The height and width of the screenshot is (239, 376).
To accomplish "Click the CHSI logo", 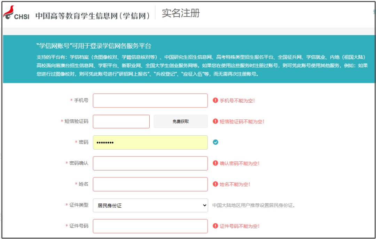I will point(16,14).
